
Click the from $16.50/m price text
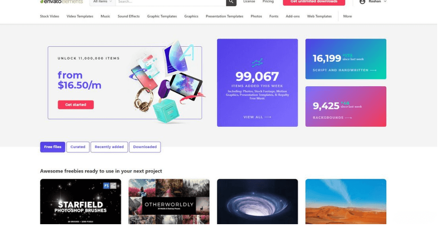coord(80,80)
